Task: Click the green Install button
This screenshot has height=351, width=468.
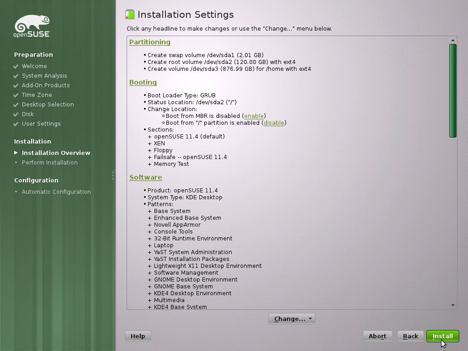Action: click(x=442, y=336)
